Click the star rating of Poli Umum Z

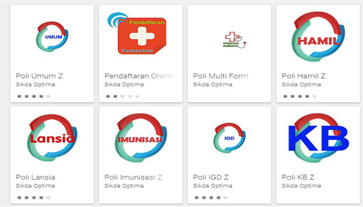[34, 96]
